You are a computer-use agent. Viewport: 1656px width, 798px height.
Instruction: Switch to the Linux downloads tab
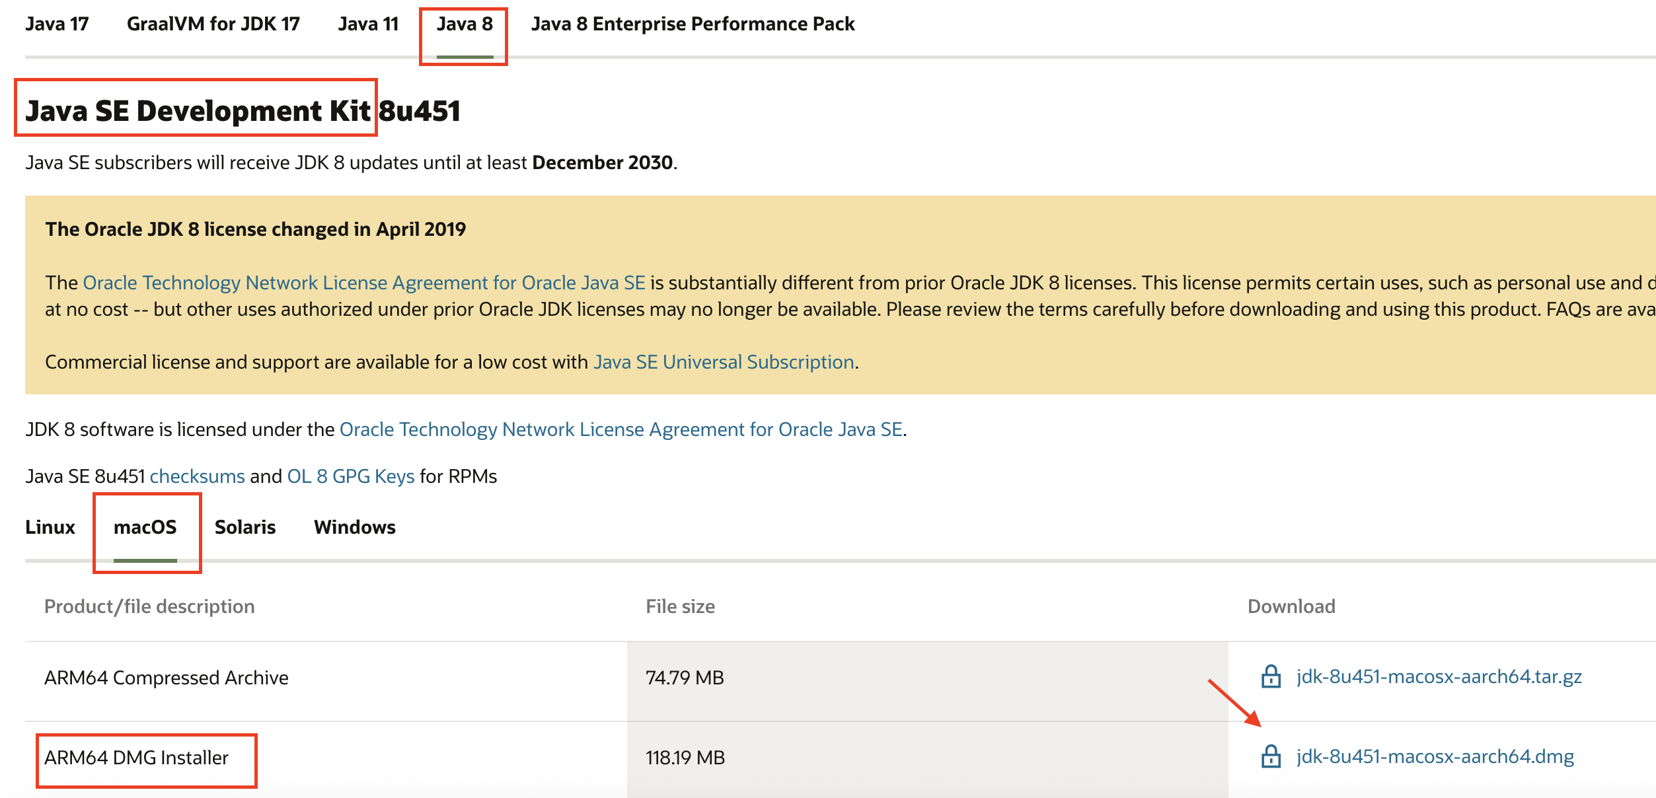50,527
